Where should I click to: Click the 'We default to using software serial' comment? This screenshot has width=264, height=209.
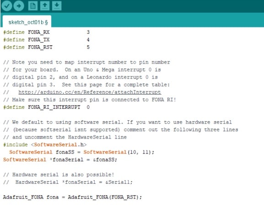(x=118, y=122)
